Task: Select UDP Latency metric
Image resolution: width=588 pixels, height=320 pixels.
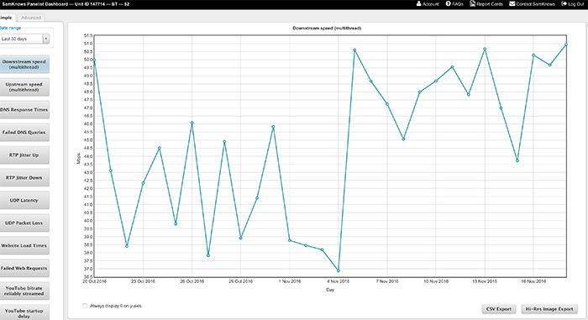Action: 24,200
